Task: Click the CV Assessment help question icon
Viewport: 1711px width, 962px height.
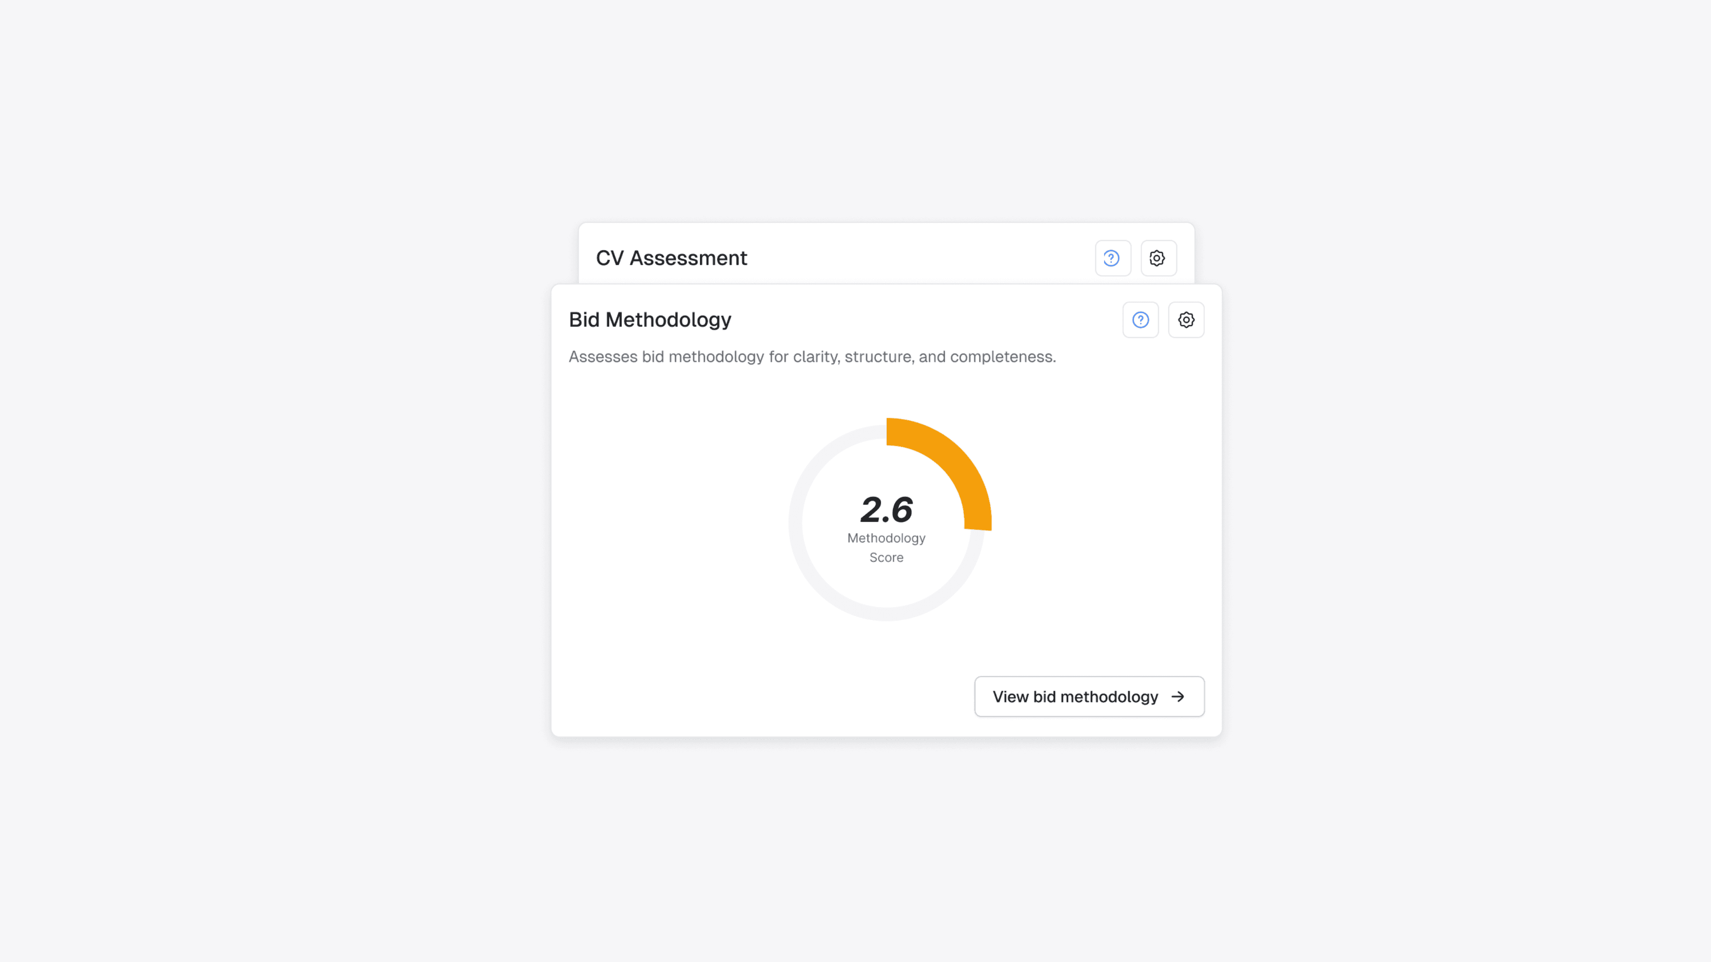Action: [1112, 258]
